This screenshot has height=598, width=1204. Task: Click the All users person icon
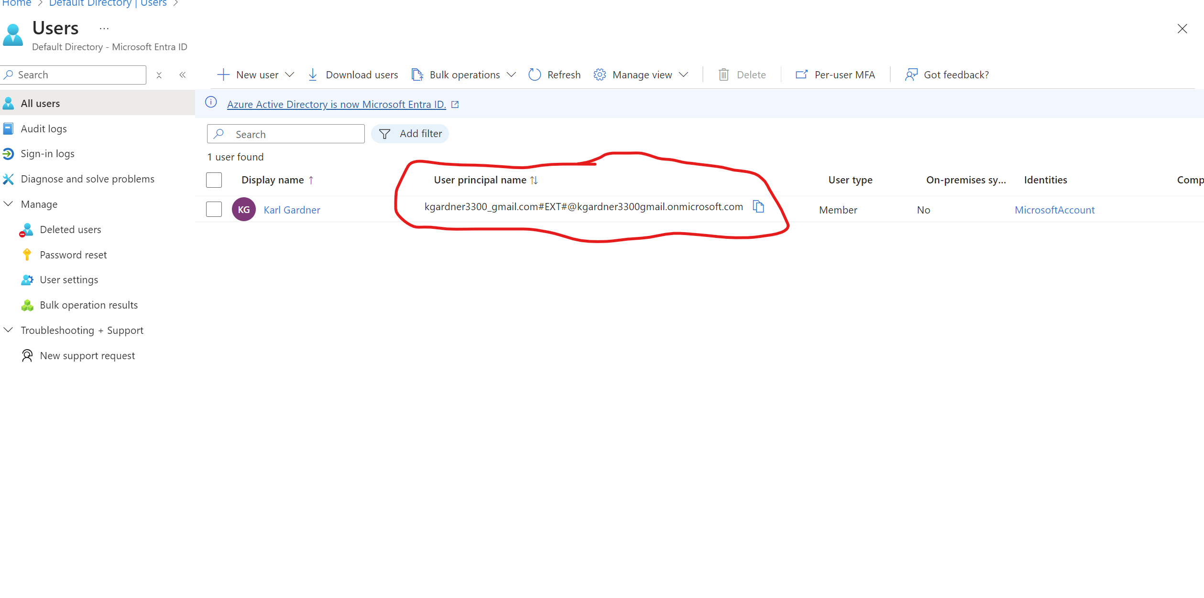click(x=9, y=103)
